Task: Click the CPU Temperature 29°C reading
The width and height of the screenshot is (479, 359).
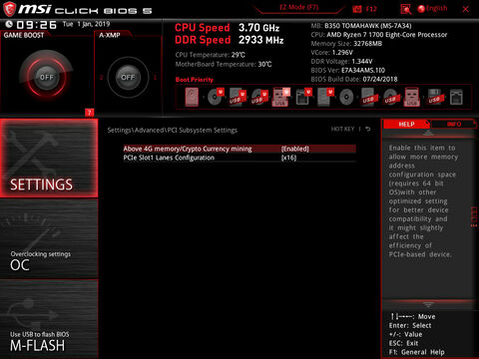Action: point(211,55)
